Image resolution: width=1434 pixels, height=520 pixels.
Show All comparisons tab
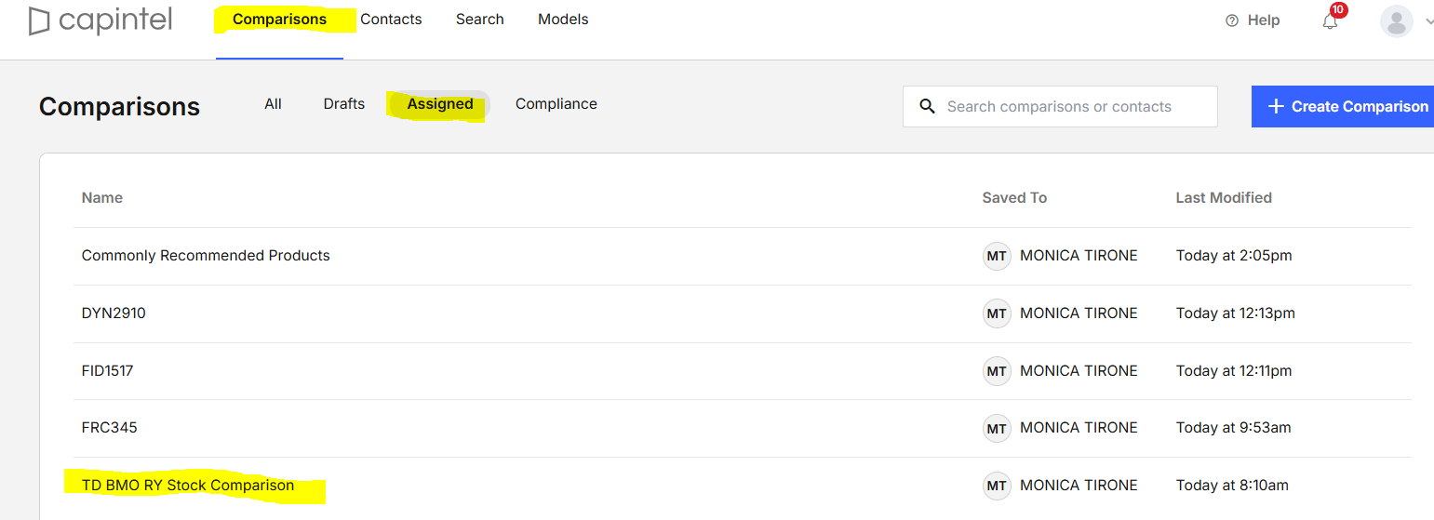coord(273,104)
